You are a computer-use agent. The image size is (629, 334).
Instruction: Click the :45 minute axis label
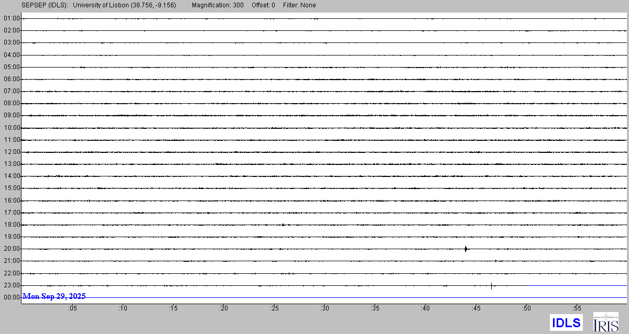[x=476, y=309]
